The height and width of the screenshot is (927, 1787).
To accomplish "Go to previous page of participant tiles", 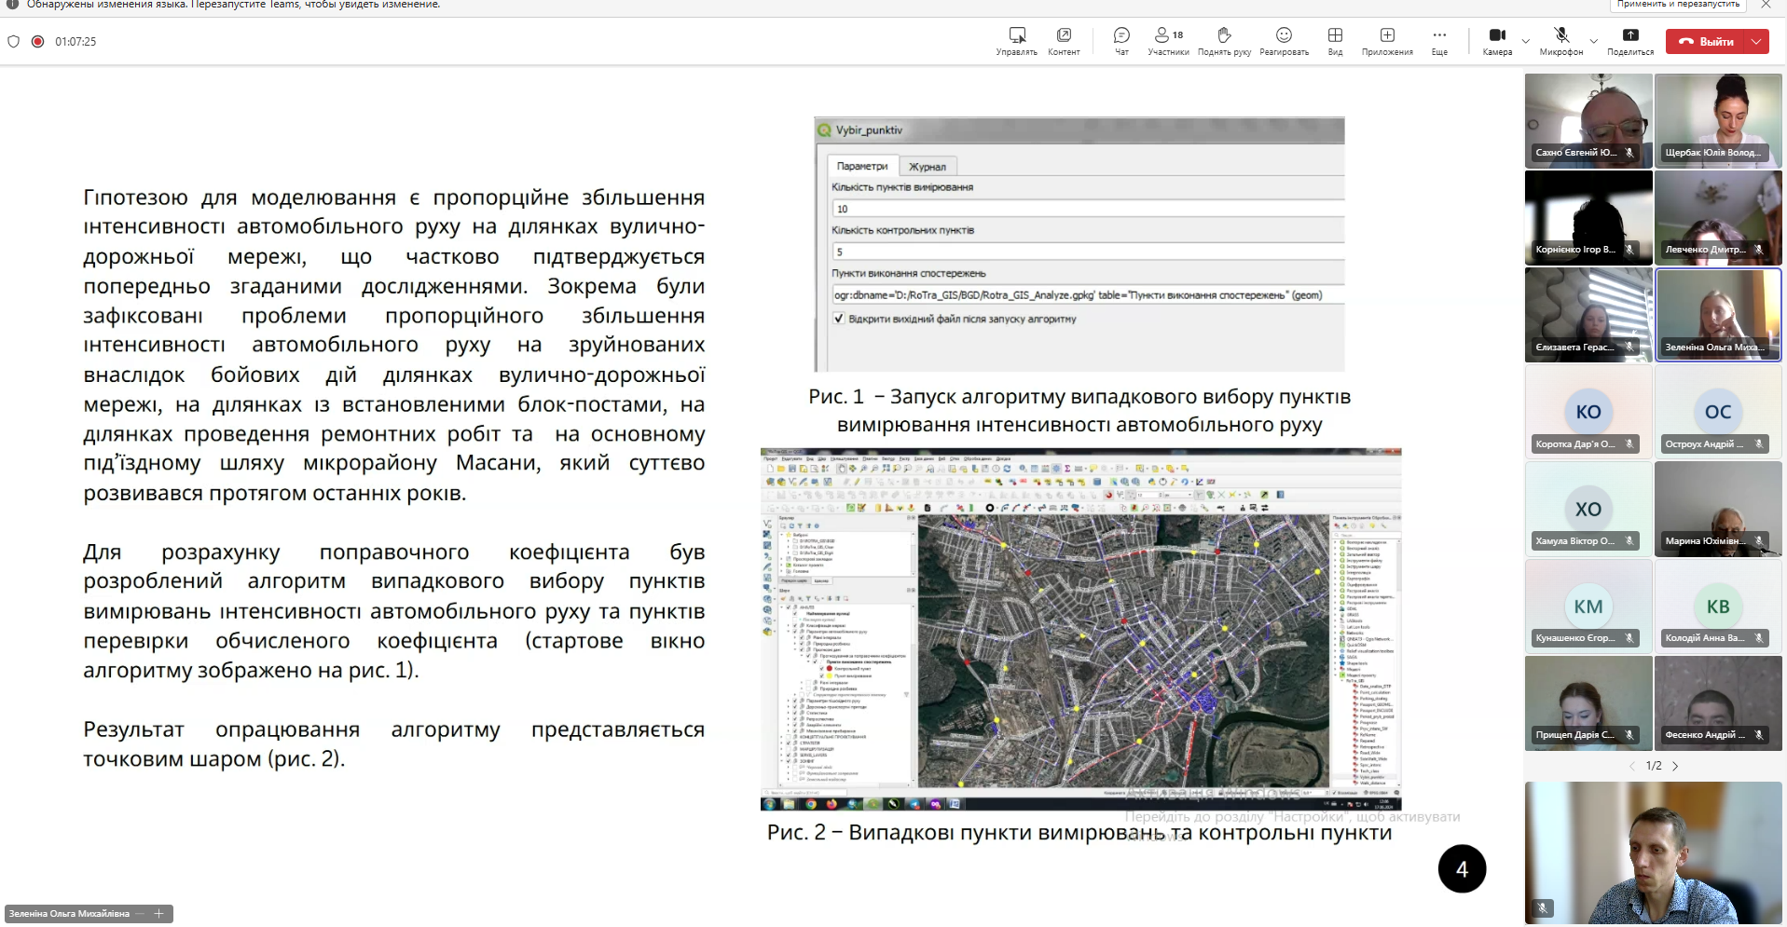I will (1632, 766).
